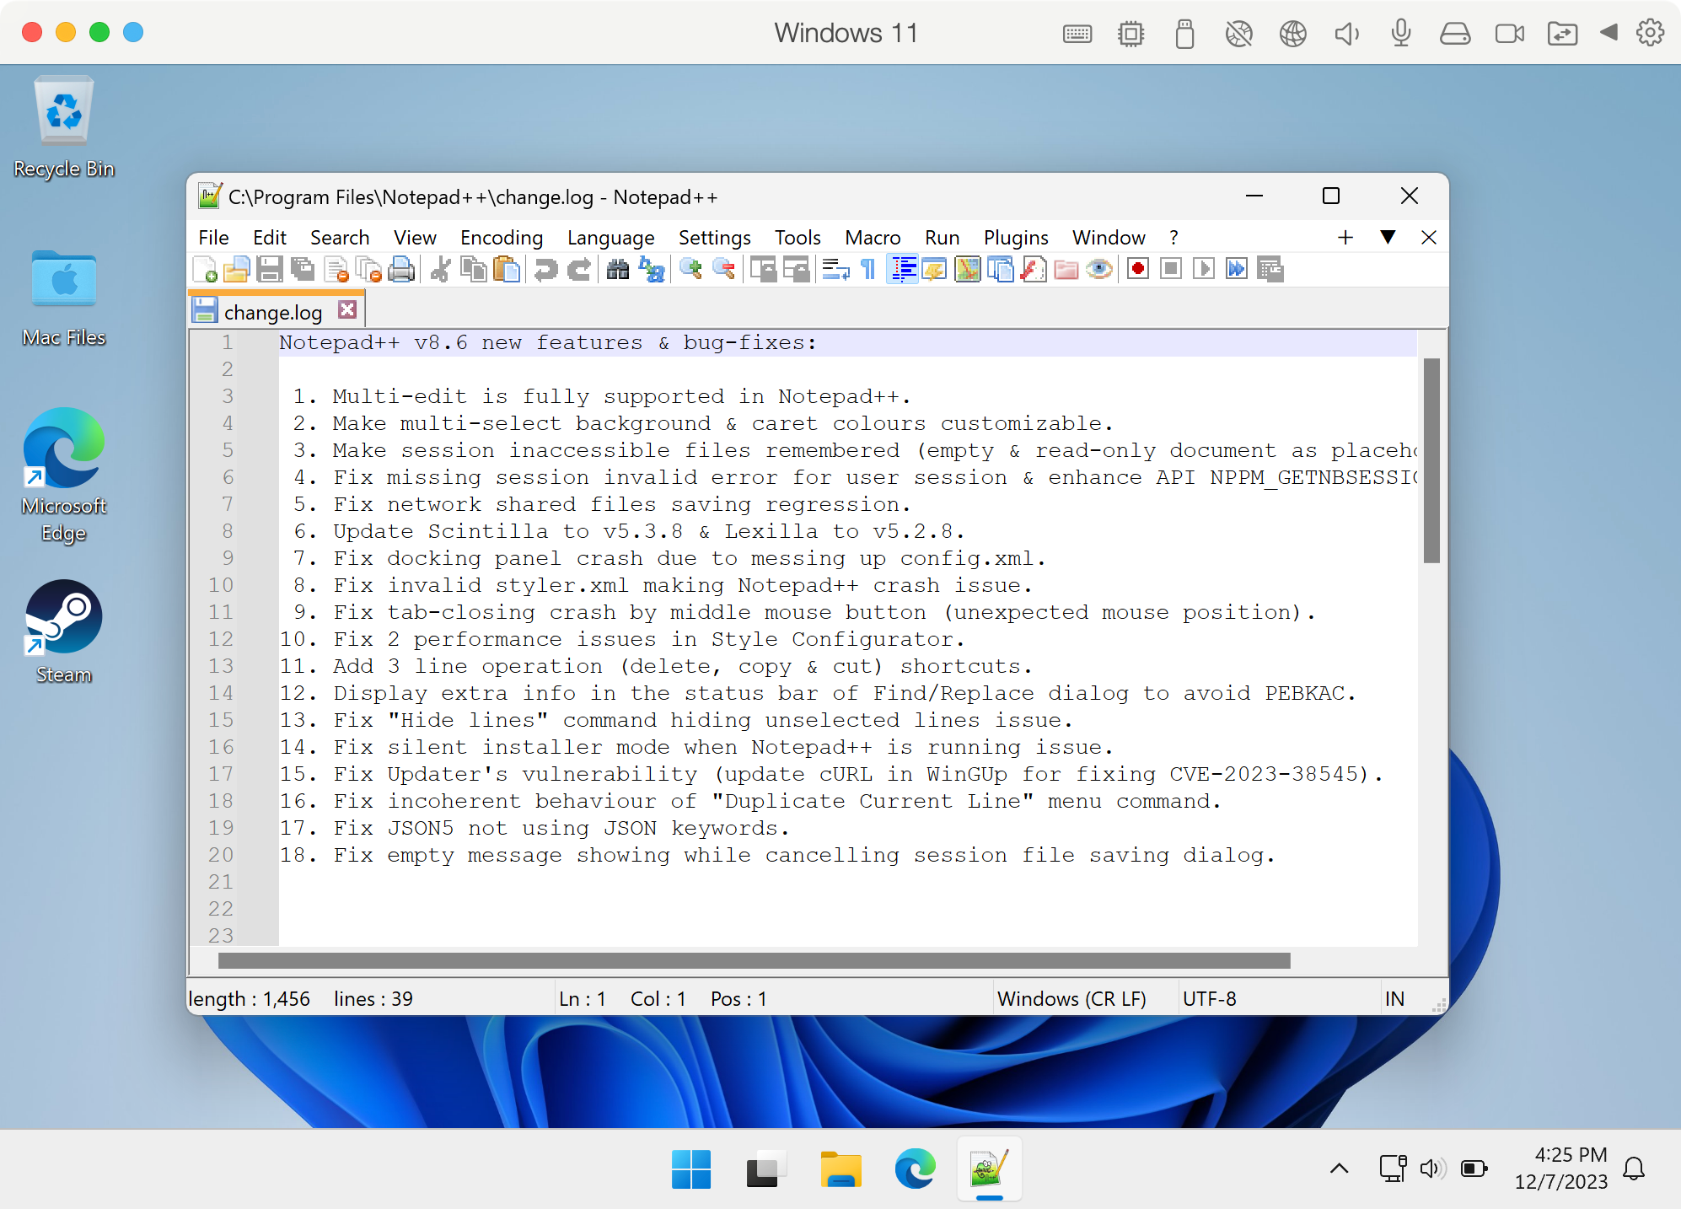Save all open files
This screenshot has height=1209, width=1681.
tap(302, 269)
